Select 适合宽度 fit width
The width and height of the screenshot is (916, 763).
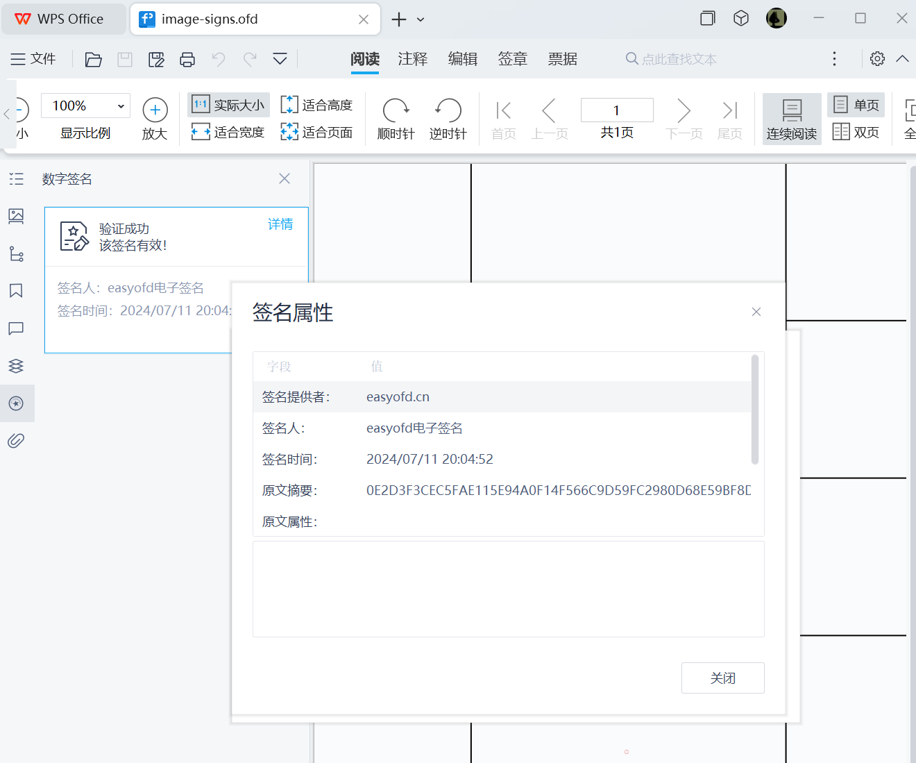click(228, 132)
